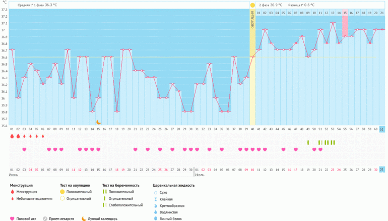Click the crescent moon icon on the chart
Screen dimensions: 388x221
[99, 122]
